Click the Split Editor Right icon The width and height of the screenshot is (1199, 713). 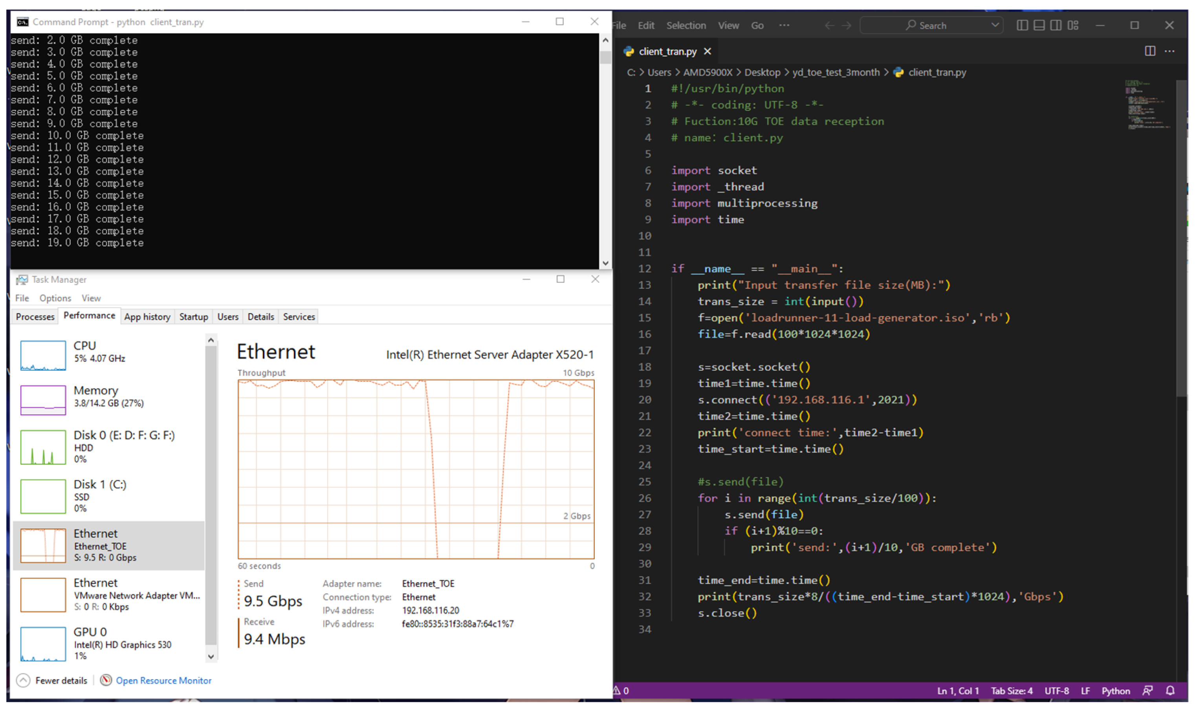click(x=1149, y=51)
